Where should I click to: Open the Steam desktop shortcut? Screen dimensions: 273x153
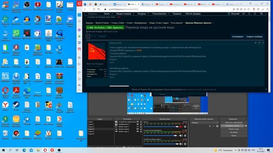point(16,106)
